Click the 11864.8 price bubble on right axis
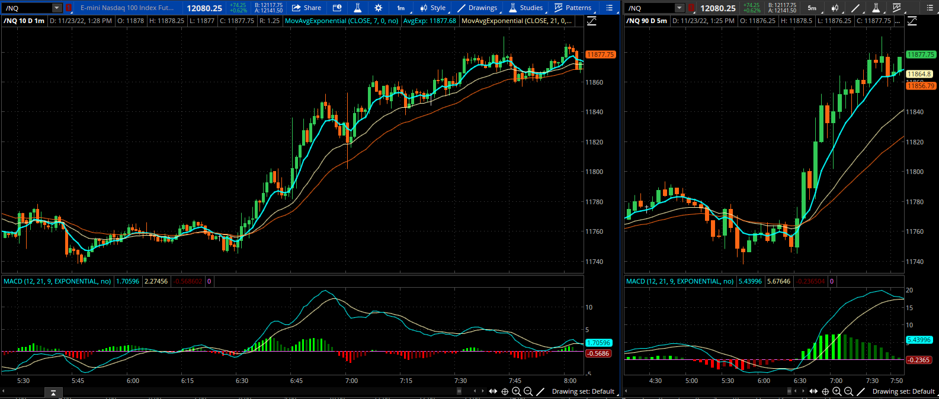Screen dimensions: 939x399 click(919, 74)
